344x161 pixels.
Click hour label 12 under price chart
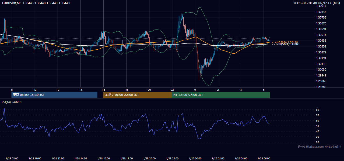click(x=58, y=90)
